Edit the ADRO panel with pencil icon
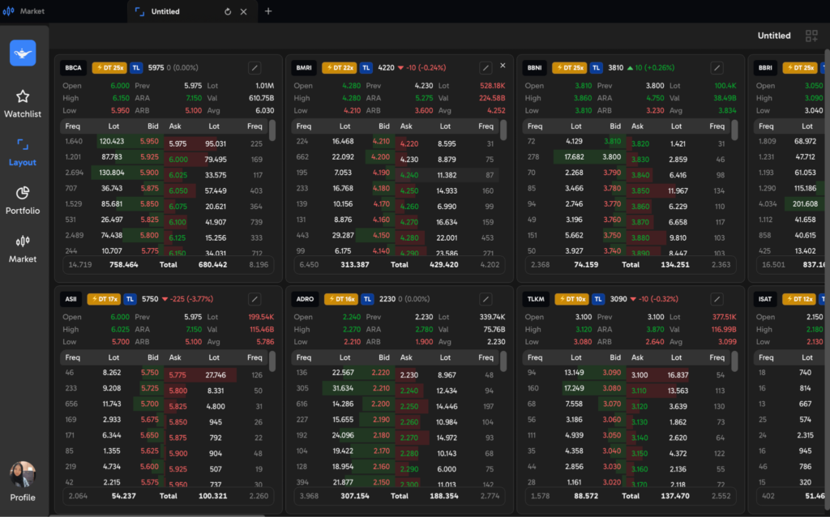Viewport: 830px width, 517px height. pos(486,299)
